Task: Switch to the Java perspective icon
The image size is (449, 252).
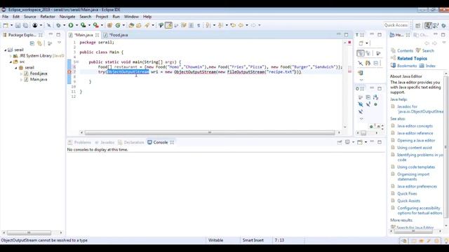Action: coord(428,25)
